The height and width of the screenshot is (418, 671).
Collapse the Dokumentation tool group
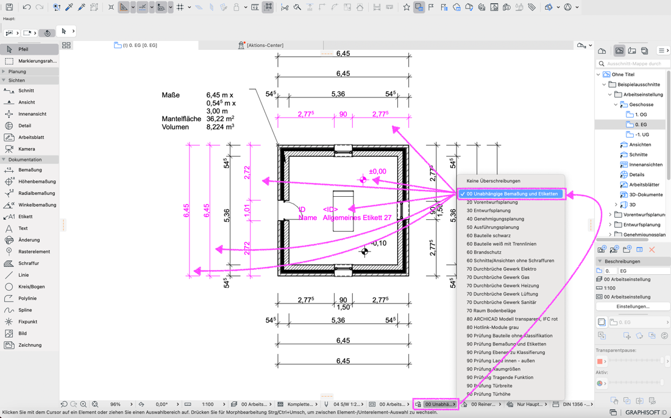pyautogui.click(x=4, y=159)
